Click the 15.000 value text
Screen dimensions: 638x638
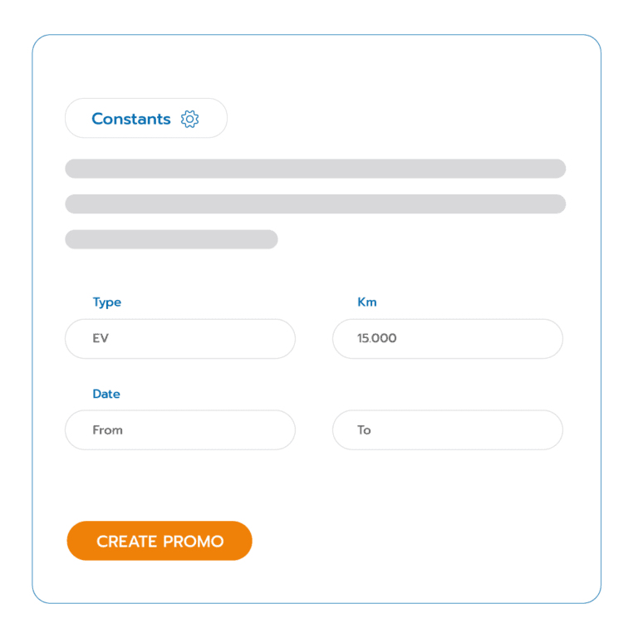(x=377, y=339)
